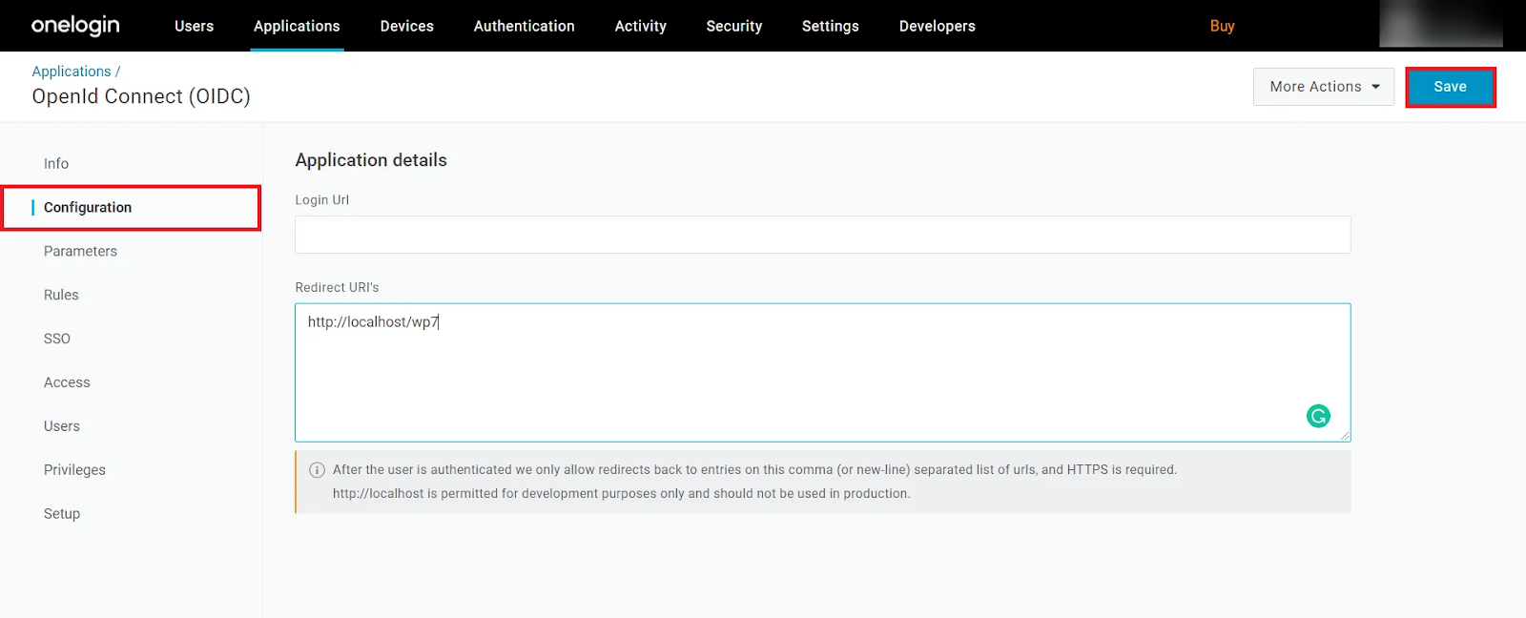This screenshot has width=1526, height=618.
Task: Select the Parameters sidebar tab
Action: tap(80, 252)
